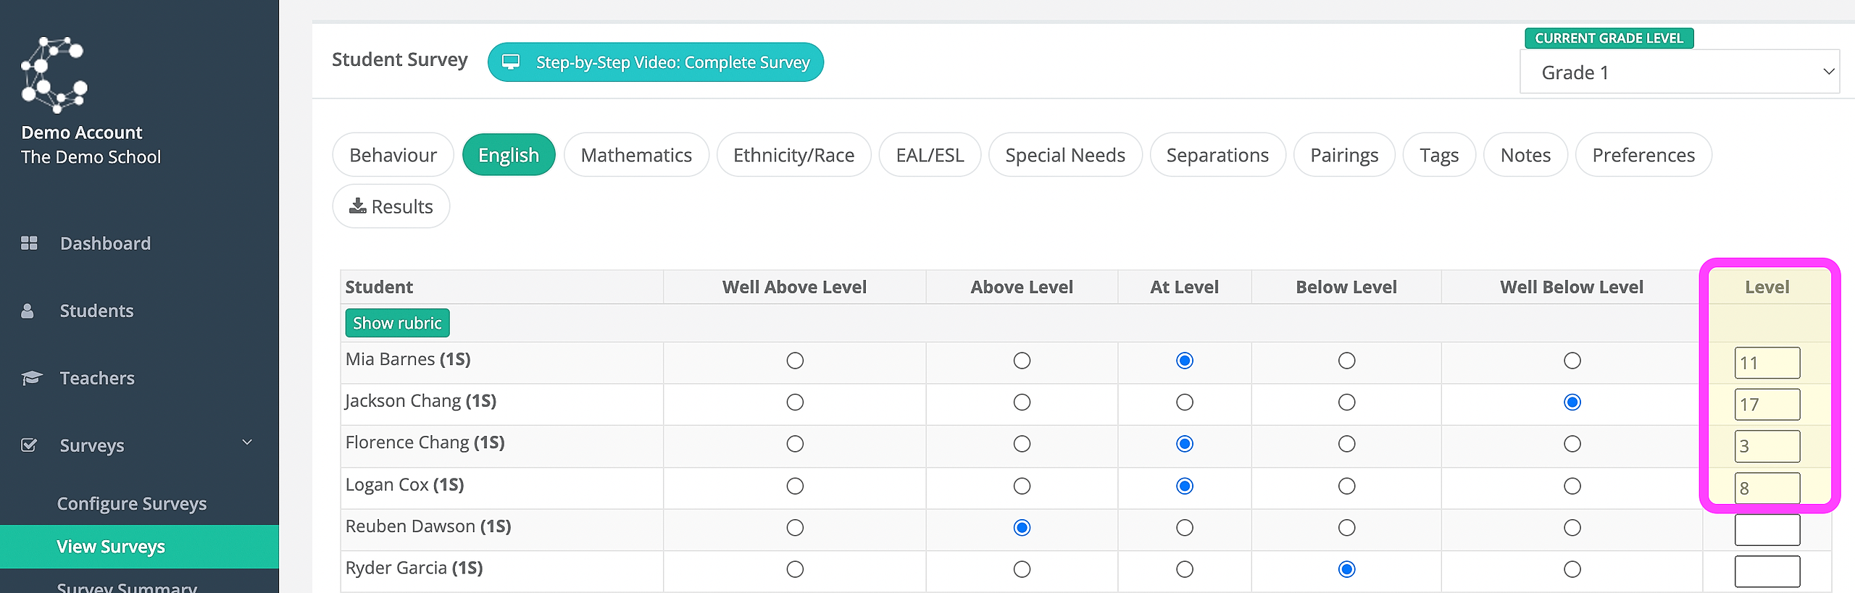Open the Current Grade Level dropdown
This screenshot has height=593, width=1855.
click(1679, 72)
